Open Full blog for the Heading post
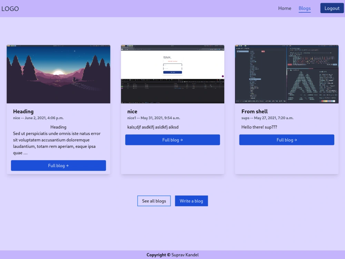The width and height of the screenshot is (345, 259). 58,165
